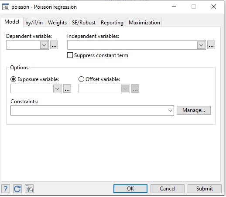Image resolution: width=226 pixels, height=197 pixels.
Task: Minimize the Poisson regression window
Action: [x=174, y=7]
